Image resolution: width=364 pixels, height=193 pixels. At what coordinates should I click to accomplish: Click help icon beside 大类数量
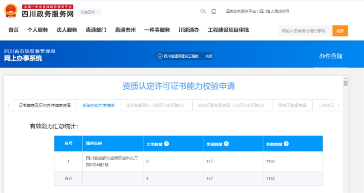pyautogui.click(x=167, y=143)
